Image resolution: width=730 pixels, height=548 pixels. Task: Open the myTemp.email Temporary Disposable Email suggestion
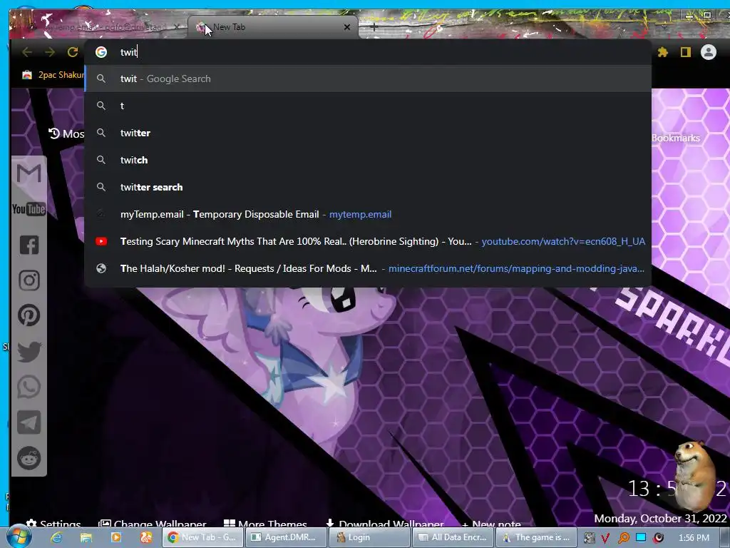[x=368, y=214]
